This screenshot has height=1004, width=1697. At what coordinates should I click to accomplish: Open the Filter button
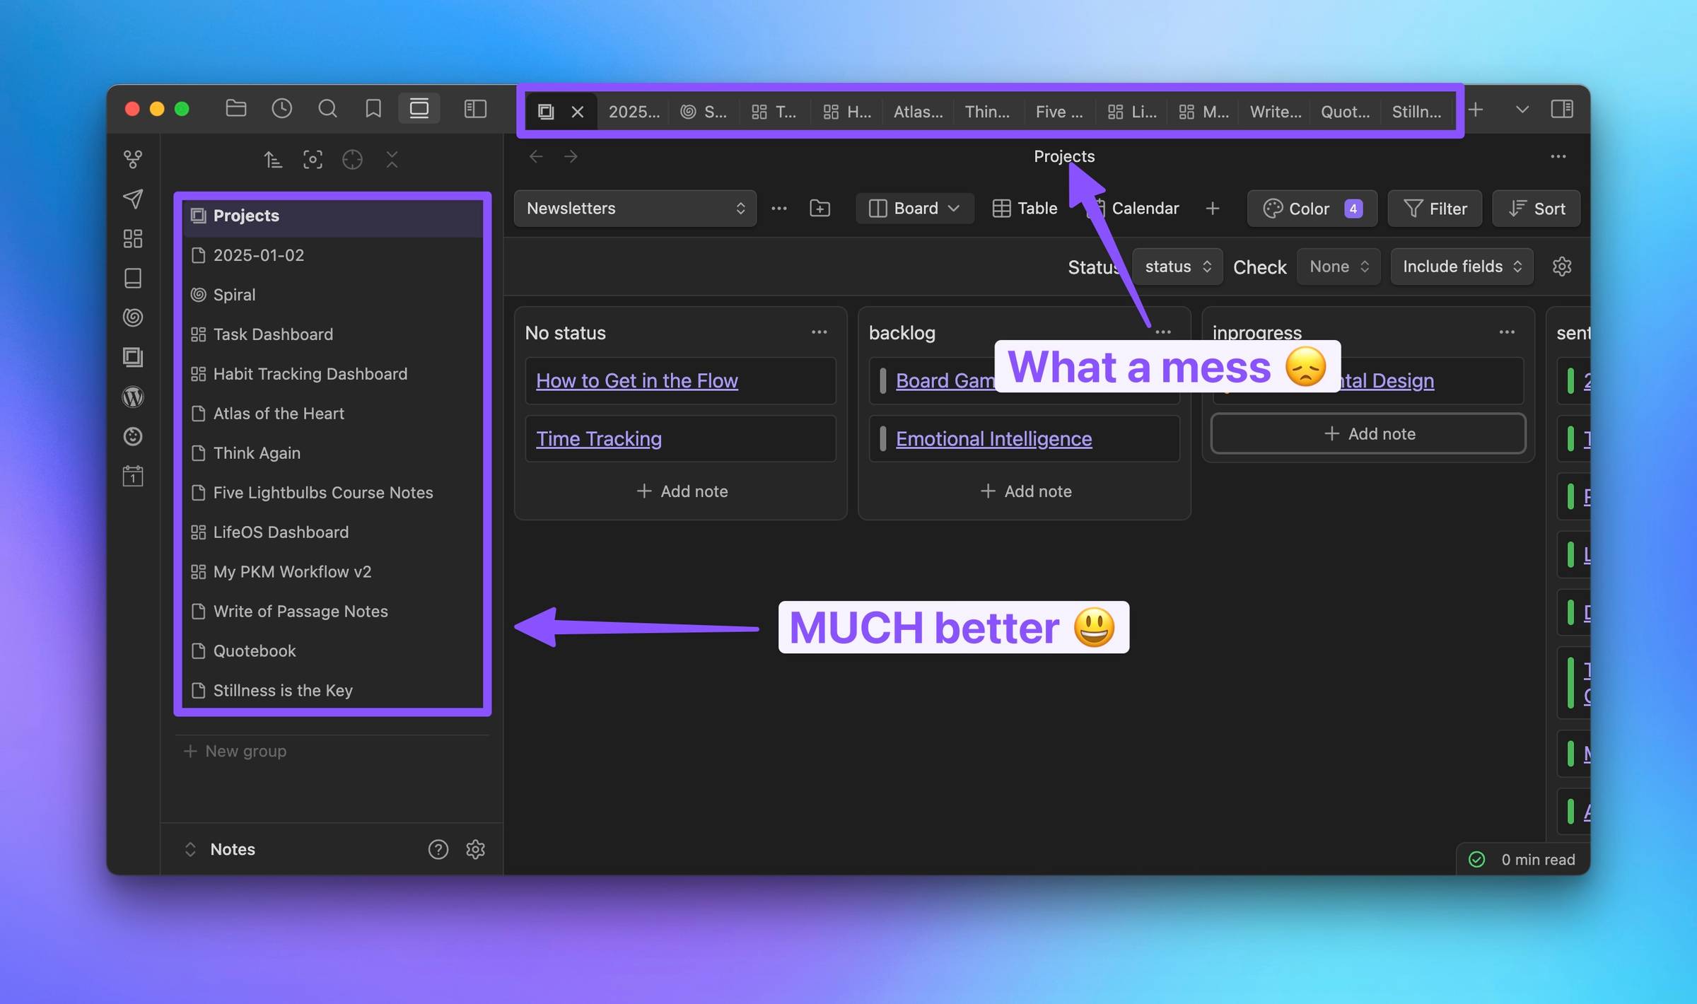tap(1435, 209)
